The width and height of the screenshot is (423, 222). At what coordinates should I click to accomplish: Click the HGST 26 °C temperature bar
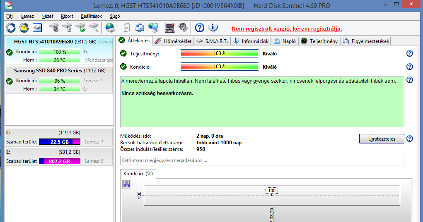[x=60, y=60]
